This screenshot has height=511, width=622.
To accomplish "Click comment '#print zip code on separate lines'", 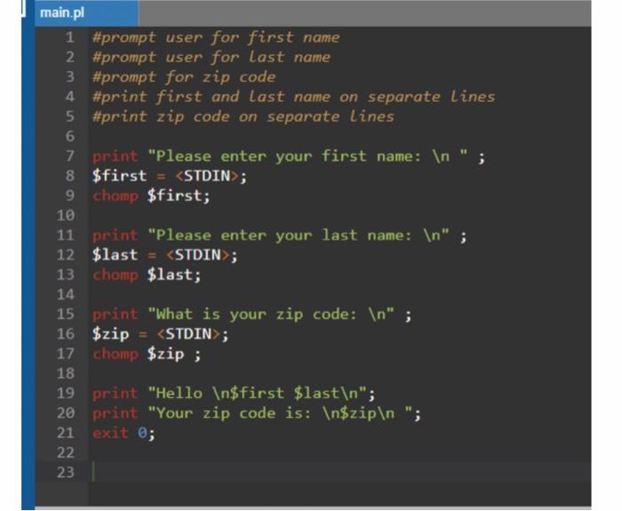I will 243,116.
